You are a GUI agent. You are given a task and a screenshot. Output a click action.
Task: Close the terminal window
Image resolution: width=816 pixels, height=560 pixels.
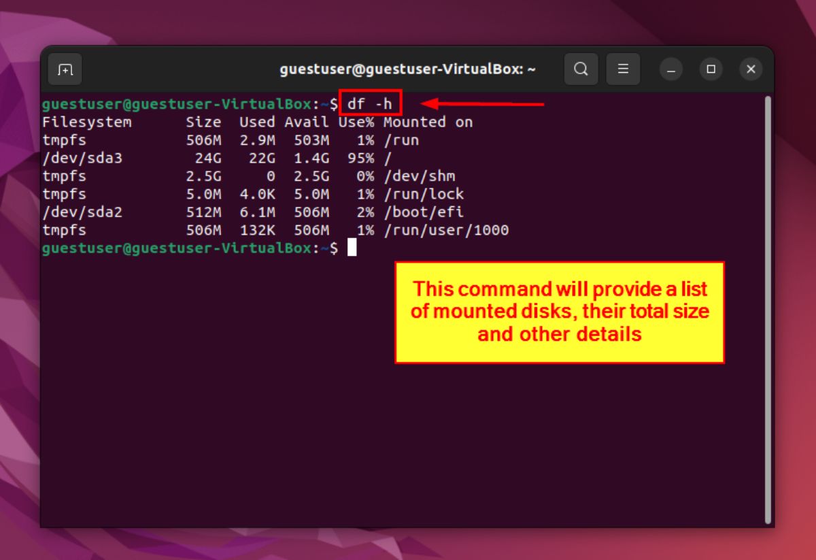[x=751, y=69]
